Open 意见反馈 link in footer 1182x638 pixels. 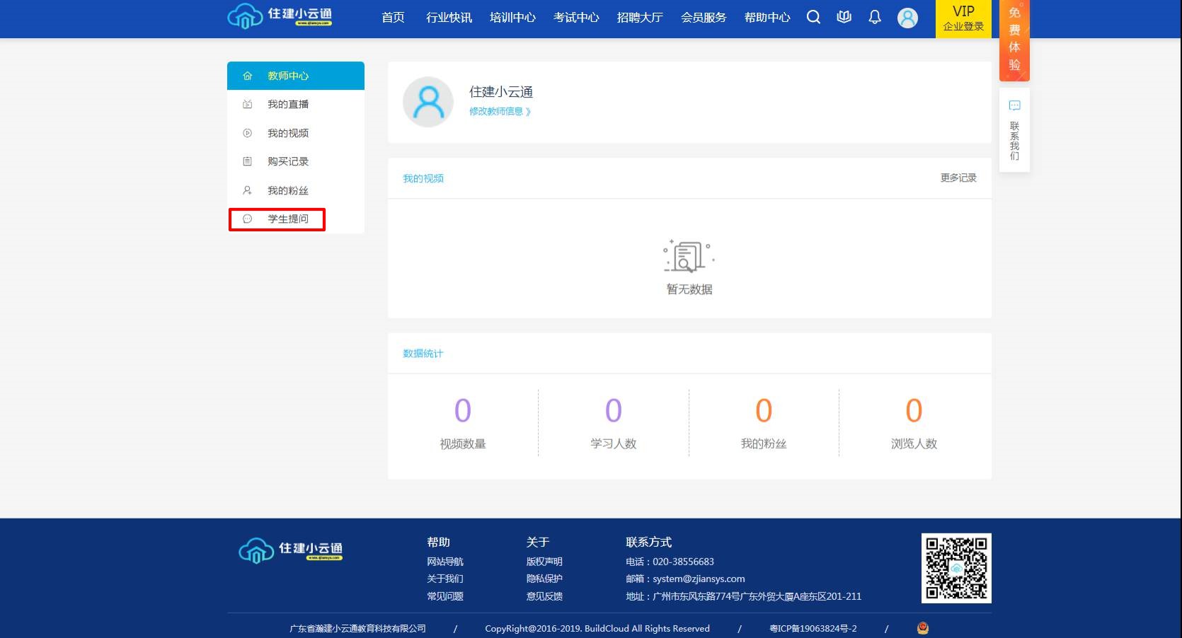(544, 596)
